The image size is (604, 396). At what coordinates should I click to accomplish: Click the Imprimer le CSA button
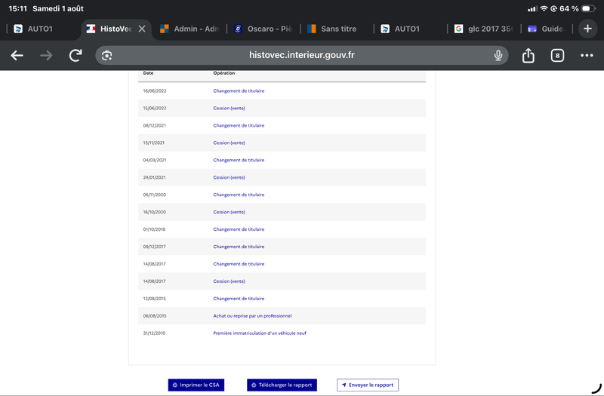tap(196, 385)
